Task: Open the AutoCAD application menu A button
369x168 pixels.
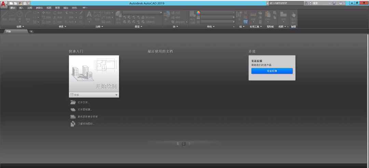Action: (x=3, y=5)
